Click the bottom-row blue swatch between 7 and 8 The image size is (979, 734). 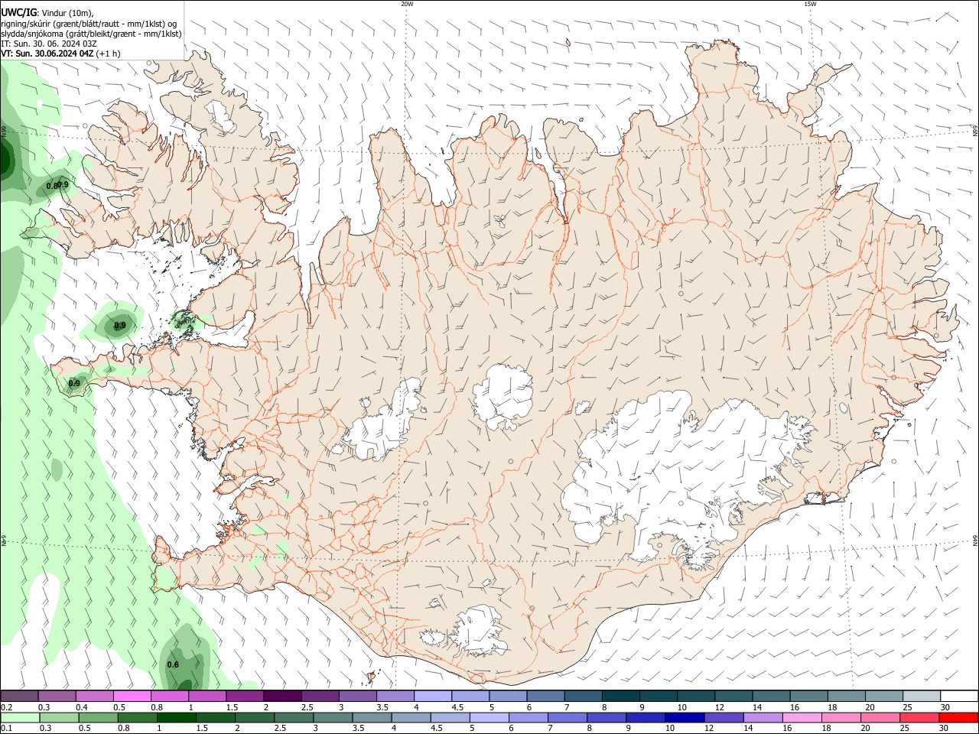[566, 718]
